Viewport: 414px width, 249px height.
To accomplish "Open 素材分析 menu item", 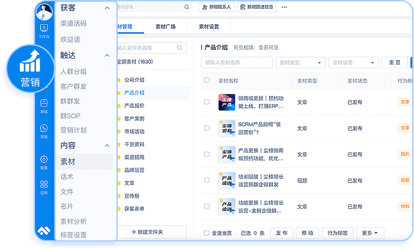I will [x=73, y=221].
